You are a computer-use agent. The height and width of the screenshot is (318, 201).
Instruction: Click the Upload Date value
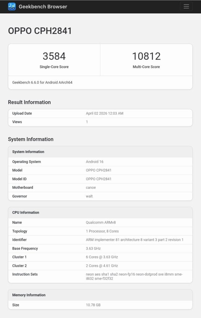[x=104, y=113]
